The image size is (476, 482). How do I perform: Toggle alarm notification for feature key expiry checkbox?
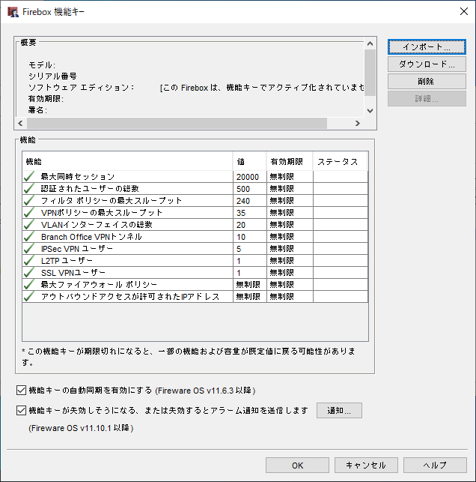[21, 410]
